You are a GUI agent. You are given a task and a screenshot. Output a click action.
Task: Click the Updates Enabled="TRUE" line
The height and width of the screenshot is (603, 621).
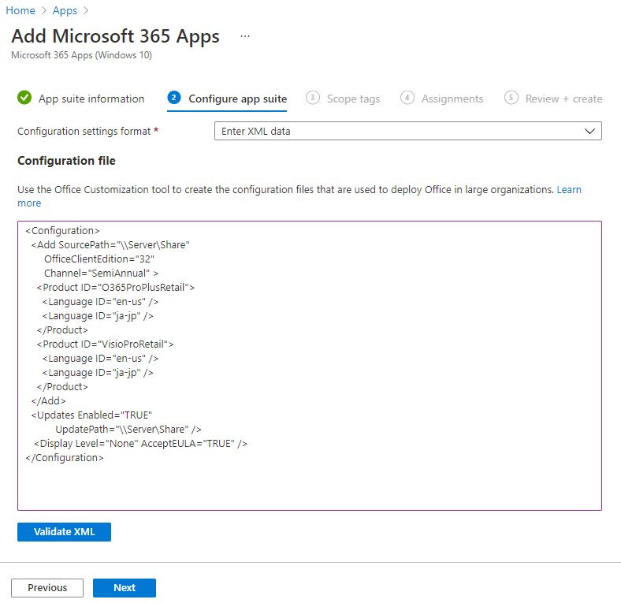(x=91, y=415)
